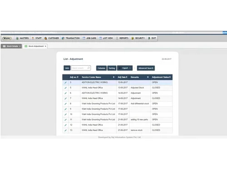This screenshot has width=227, height=170.
Task: Open the SECURITY menu
Action: tap(138, 38)
